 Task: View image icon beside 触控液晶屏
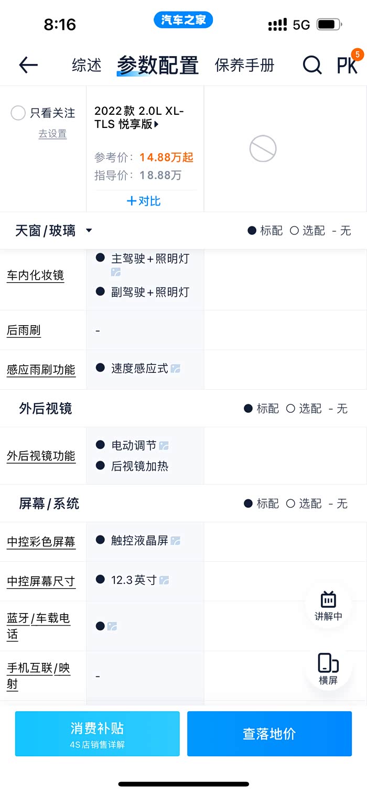point(176,540)
